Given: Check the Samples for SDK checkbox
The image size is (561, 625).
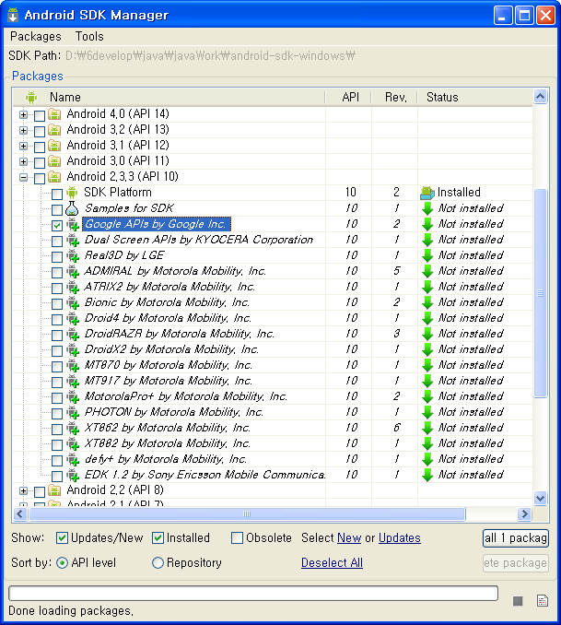Looking at the screenshot, I should pyautogui.click(x=57, y=209).
